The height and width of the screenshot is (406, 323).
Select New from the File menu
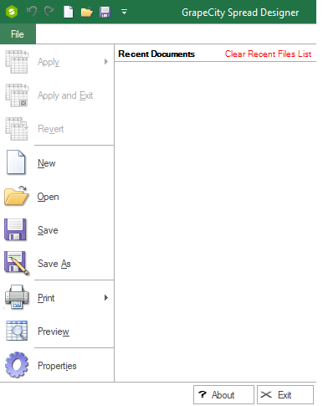[x=57, y=162]
